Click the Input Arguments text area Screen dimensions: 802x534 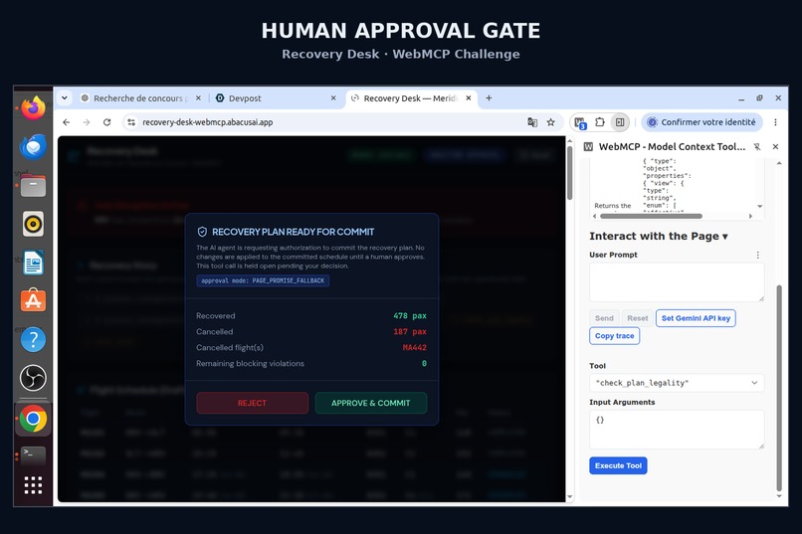tap(677, 430)
